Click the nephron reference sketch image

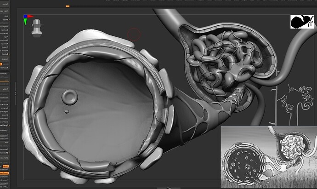[x=269, y=157]
